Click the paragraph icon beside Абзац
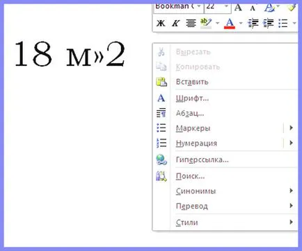 161,113
